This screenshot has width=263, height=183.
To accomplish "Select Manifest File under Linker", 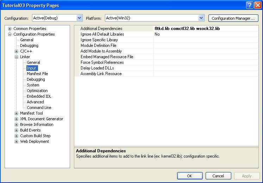I will pyautogui.click(x=37, y=74).
